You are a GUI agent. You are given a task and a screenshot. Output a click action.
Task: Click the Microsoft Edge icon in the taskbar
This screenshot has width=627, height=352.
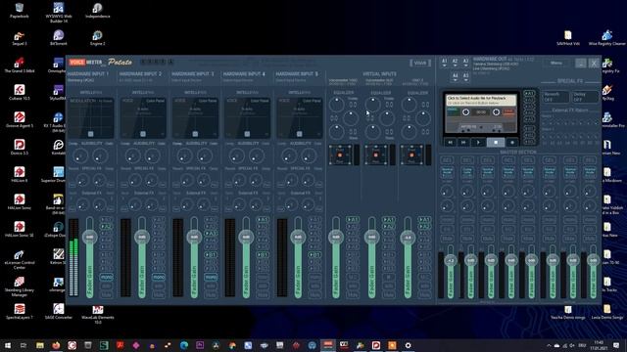click(184, 345)
